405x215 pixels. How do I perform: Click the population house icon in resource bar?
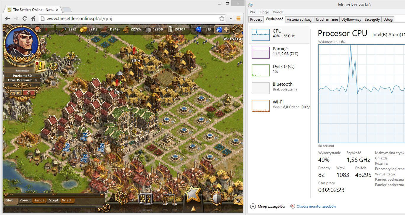click(38, 29)
